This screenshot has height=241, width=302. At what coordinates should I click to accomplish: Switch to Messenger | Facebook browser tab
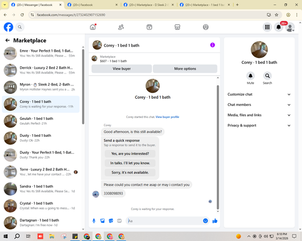tap(36, 5)
